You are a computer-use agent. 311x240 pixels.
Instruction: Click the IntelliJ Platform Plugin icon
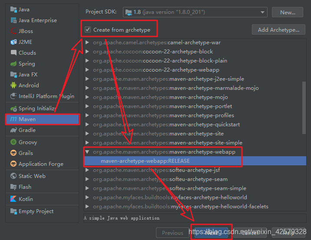13,96
